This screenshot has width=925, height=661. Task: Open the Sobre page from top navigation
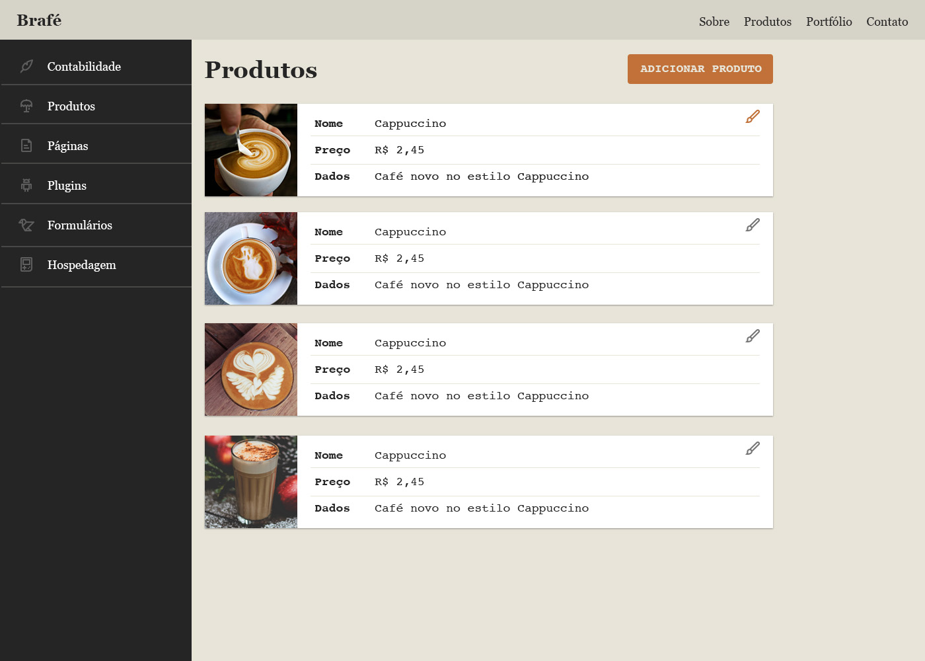(714, 21)
